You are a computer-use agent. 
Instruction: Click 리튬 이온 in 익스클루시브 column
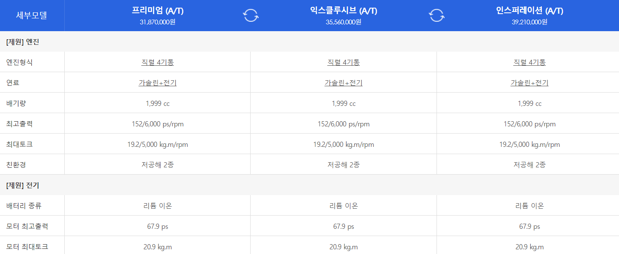[x=344, y=206]
